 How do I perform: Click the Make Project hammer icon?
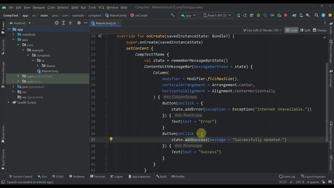coord(173,15)
